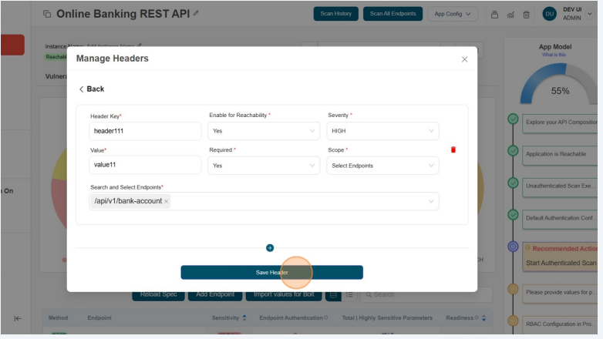Open the App Config menu
This screenshot has width=603, height=339.
coord(455,14)
